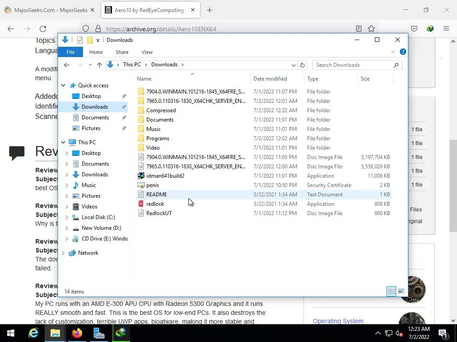Select the Network icon in navigation pane

(x=72, y=253)
